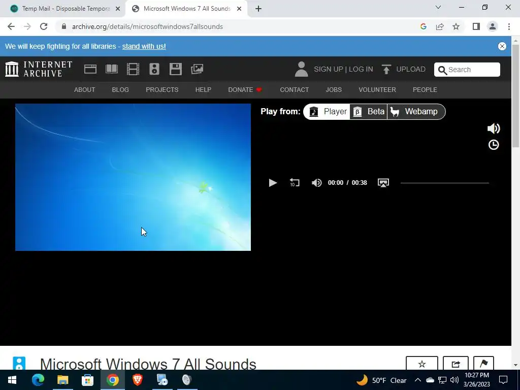The image size is (520, 390).
Task: Reload the current page
Action: click(44, 26)
